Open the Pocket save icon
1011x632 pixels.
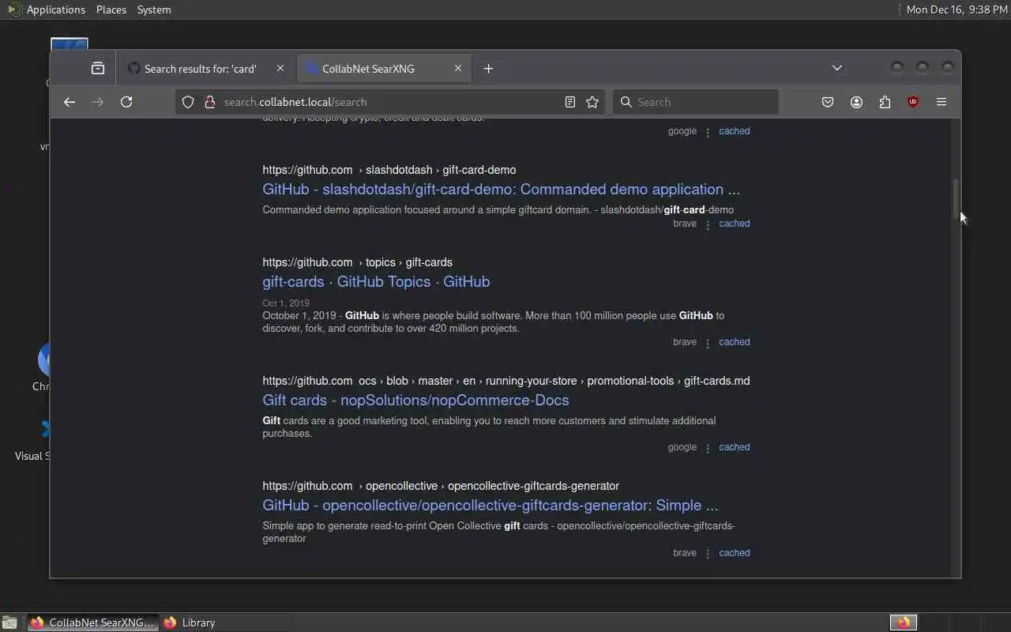pos(828,102)
